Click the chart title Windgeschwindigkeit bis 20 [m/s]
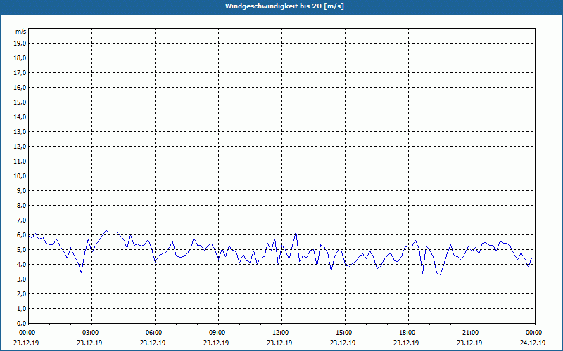This screenshot has width=563, height=351. 284,6
